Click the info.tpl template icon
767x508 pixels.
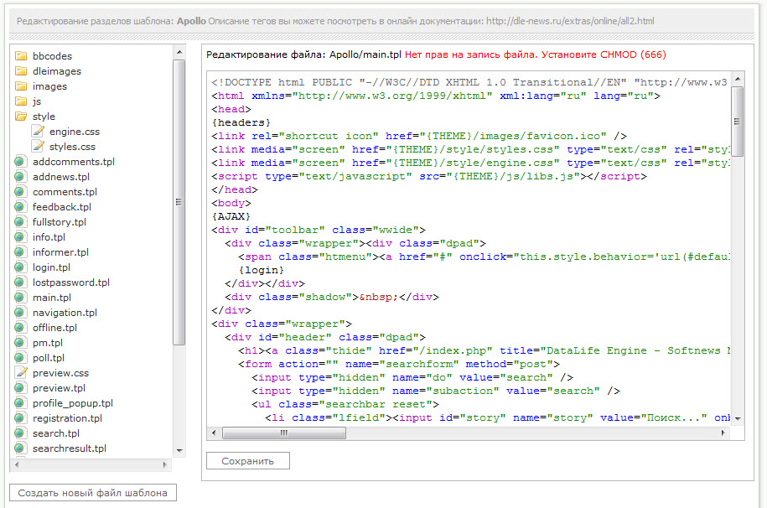tap(20, 237)
